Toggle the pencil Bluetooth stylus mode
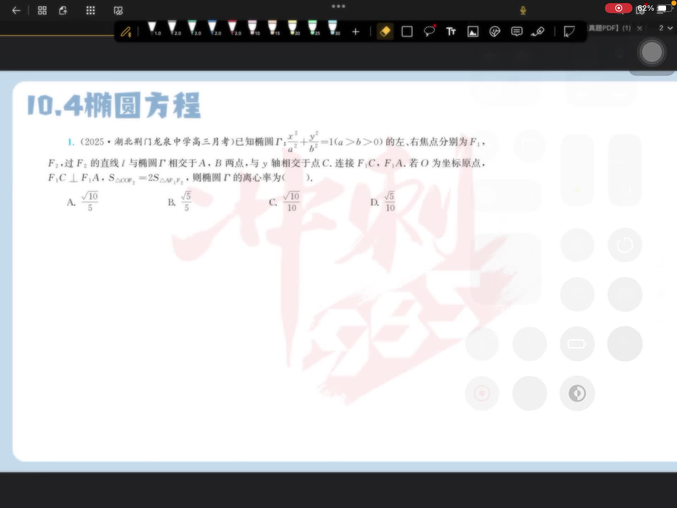The height and width of the screenshot is (508, 677). [126, 32]
